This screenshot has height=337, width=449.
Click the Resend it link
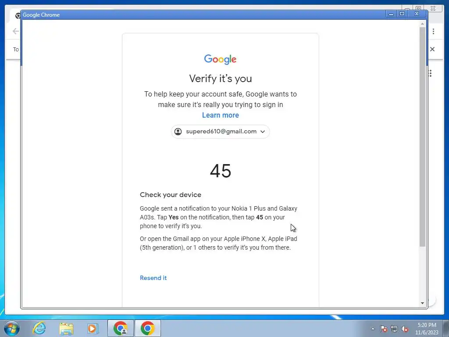coord(153,278)
